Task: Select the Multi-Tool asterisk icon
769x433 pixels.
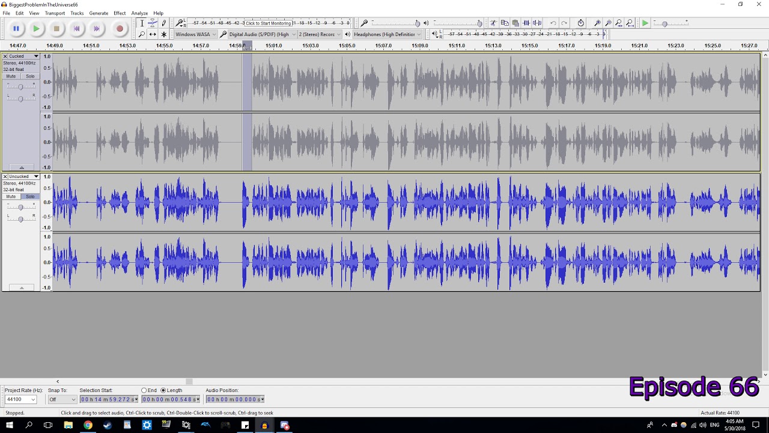Action: coord(163,34)
